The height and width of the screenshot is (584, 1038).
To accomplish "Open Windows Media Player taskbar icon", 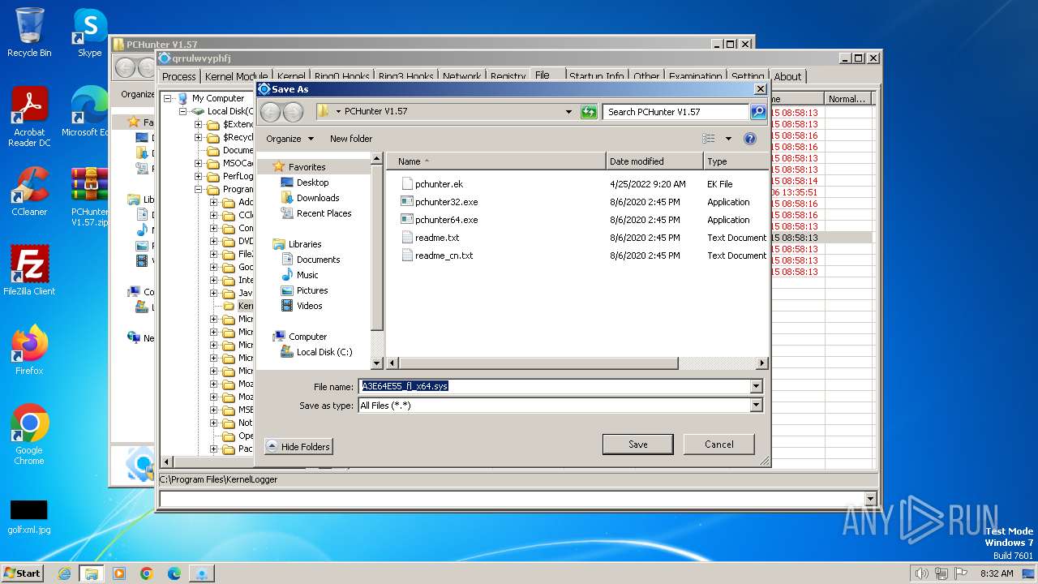I will click(x=119, y=573).
